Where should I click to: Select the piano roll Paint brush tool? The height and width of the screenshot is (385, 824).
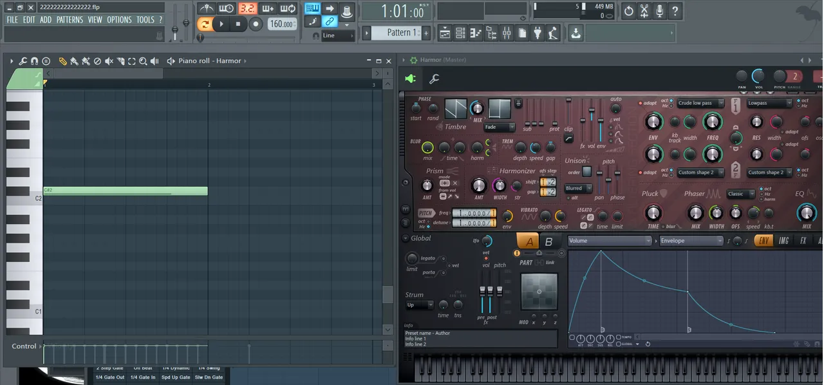tap(74, 61)
